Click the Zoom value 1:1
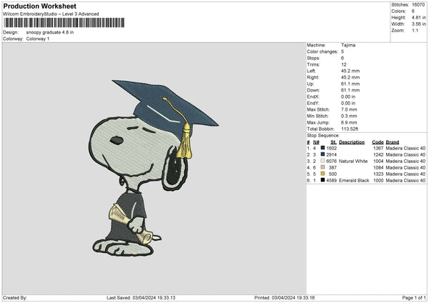Viewport: 429px width, 303px height. (x=415, y=30)
